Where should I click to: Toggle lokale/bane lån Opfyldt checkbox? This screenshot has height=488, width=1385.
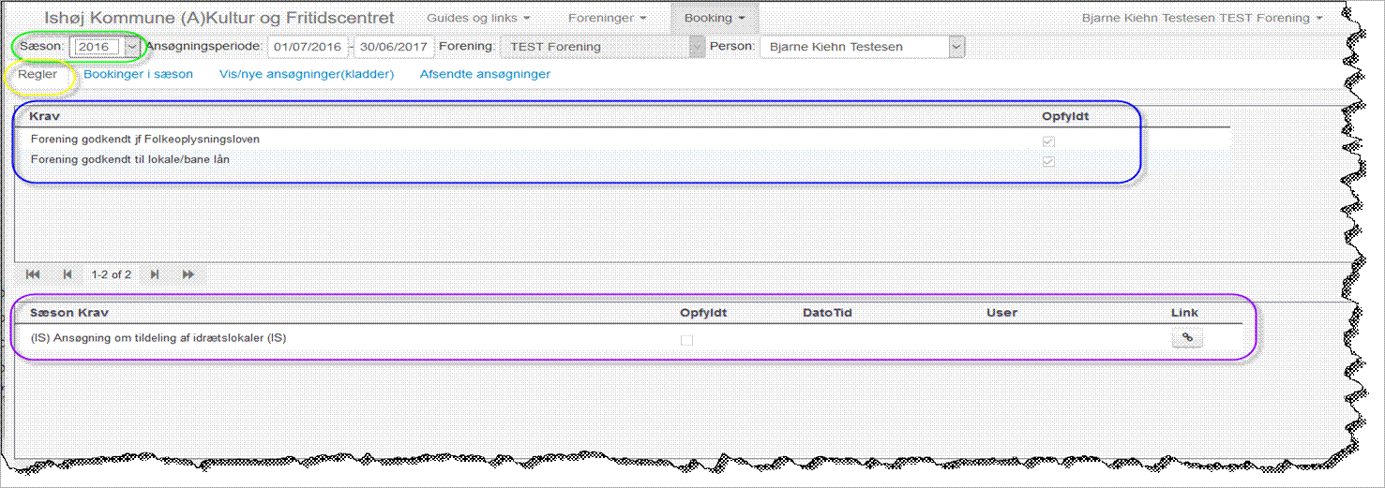coord(1049,162)
